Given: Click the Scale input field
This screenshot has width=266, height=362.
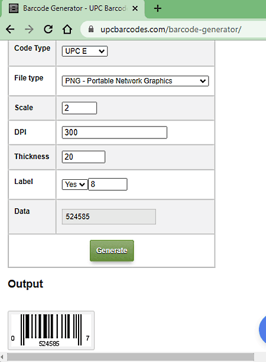Looking at the screenshot, I should point(79,108).
